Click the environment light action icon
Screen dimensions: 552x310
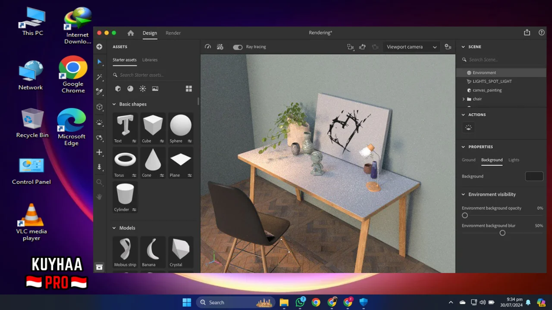click(469, 128)
